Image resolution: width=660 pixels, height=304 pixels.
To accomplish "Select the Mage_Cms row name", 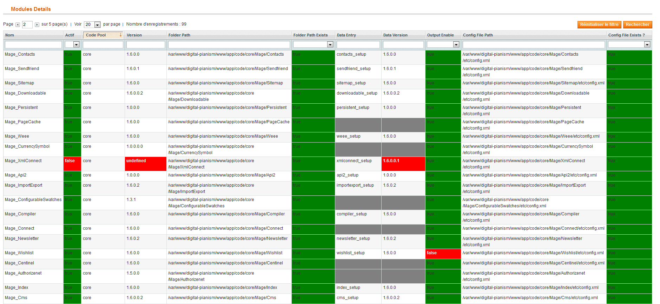I will pos(16,298).
